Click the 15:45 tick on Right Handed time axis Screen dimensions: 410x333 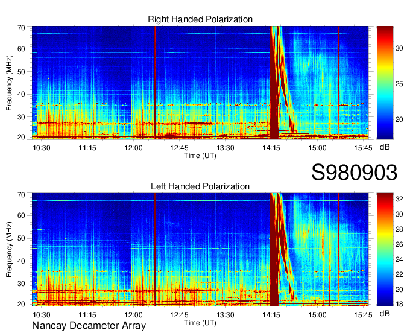(363, 148)
